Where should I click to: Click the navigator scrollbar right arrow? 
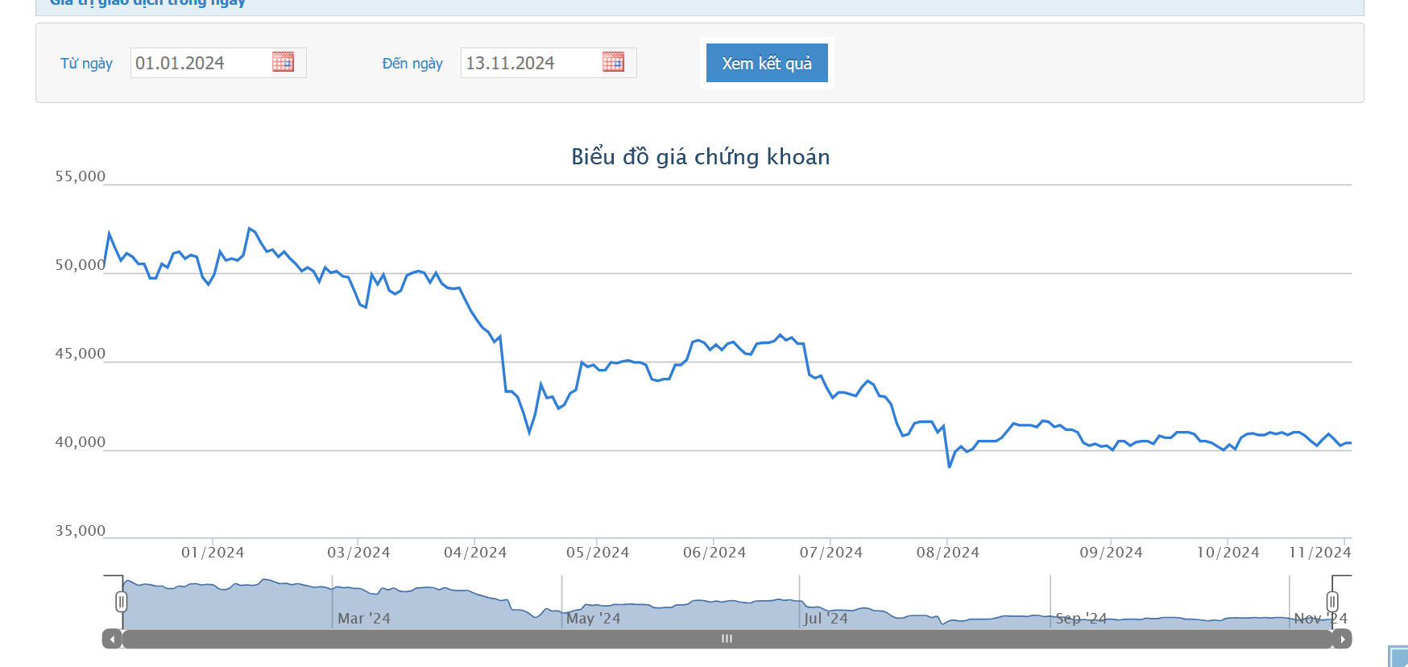tap(1343, 639)
